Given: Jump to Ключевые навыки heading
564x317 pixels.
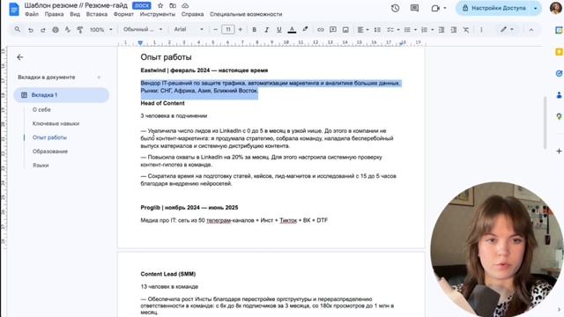Looking at the screenshot, I should point(56,123).
